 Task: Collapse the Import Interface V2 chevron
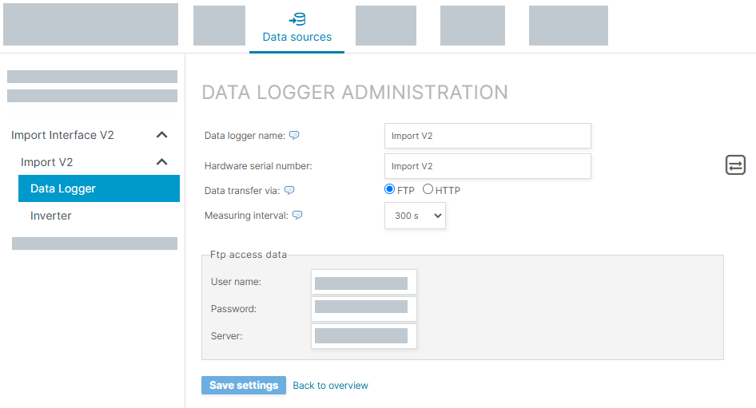click(161, 135)
